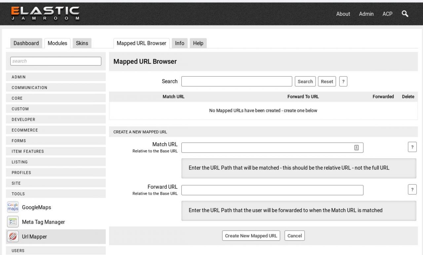The height and width of the screenshot is (255, 423).
Task: Click the Url Mapper module icon
Action: coord(13,237)
